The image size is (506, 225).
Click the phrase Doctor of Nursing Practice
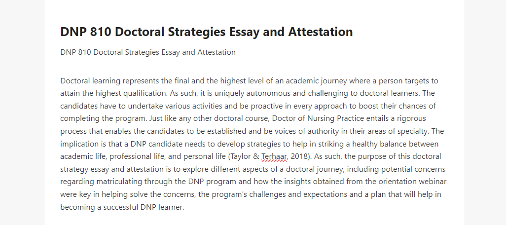pos(318,118)
